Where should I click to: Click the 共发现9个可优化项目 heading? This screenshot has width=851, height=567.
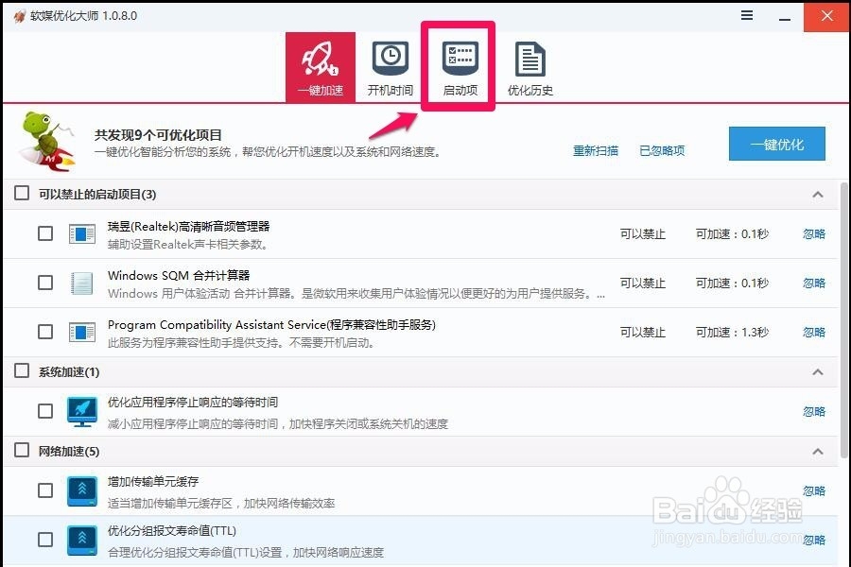coord(158,134)
